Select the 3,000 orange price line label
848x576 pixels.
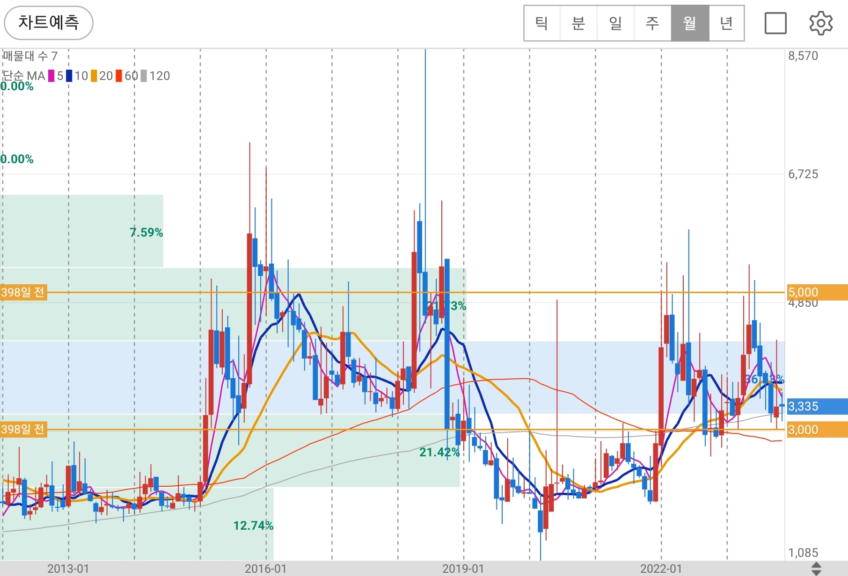coord(817,430)
